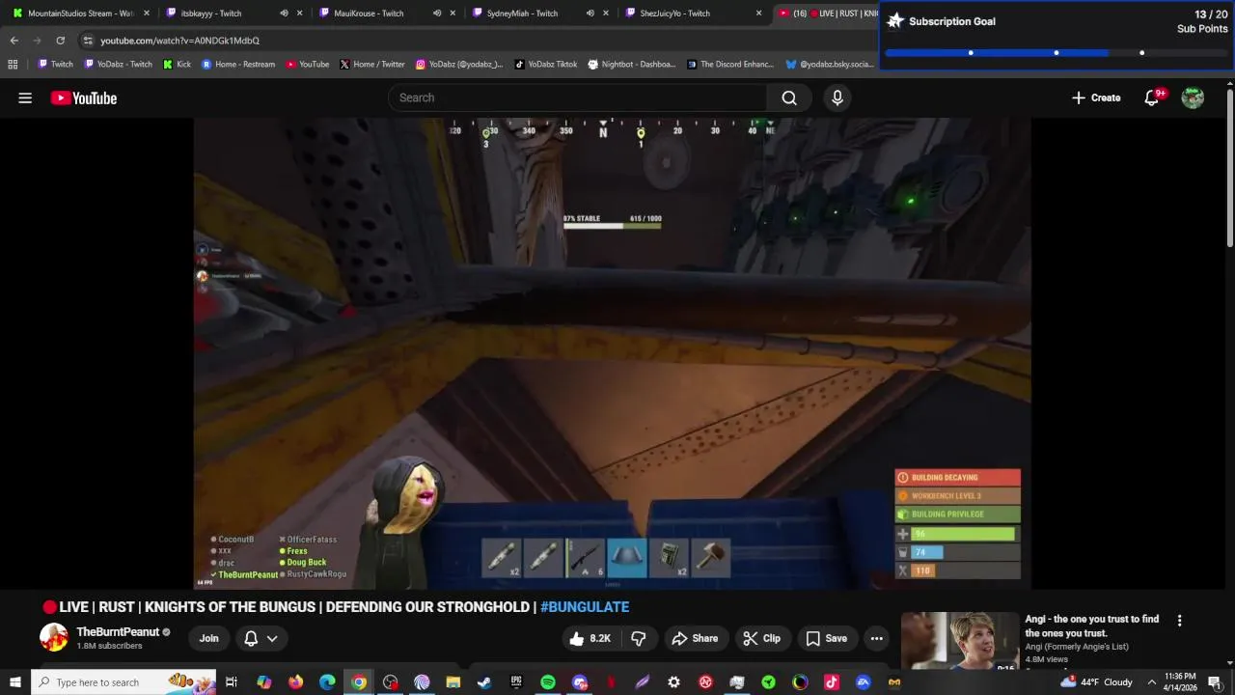Expand notification bell dropdown beside Join

pyautogui.click(x=272, y=638)
